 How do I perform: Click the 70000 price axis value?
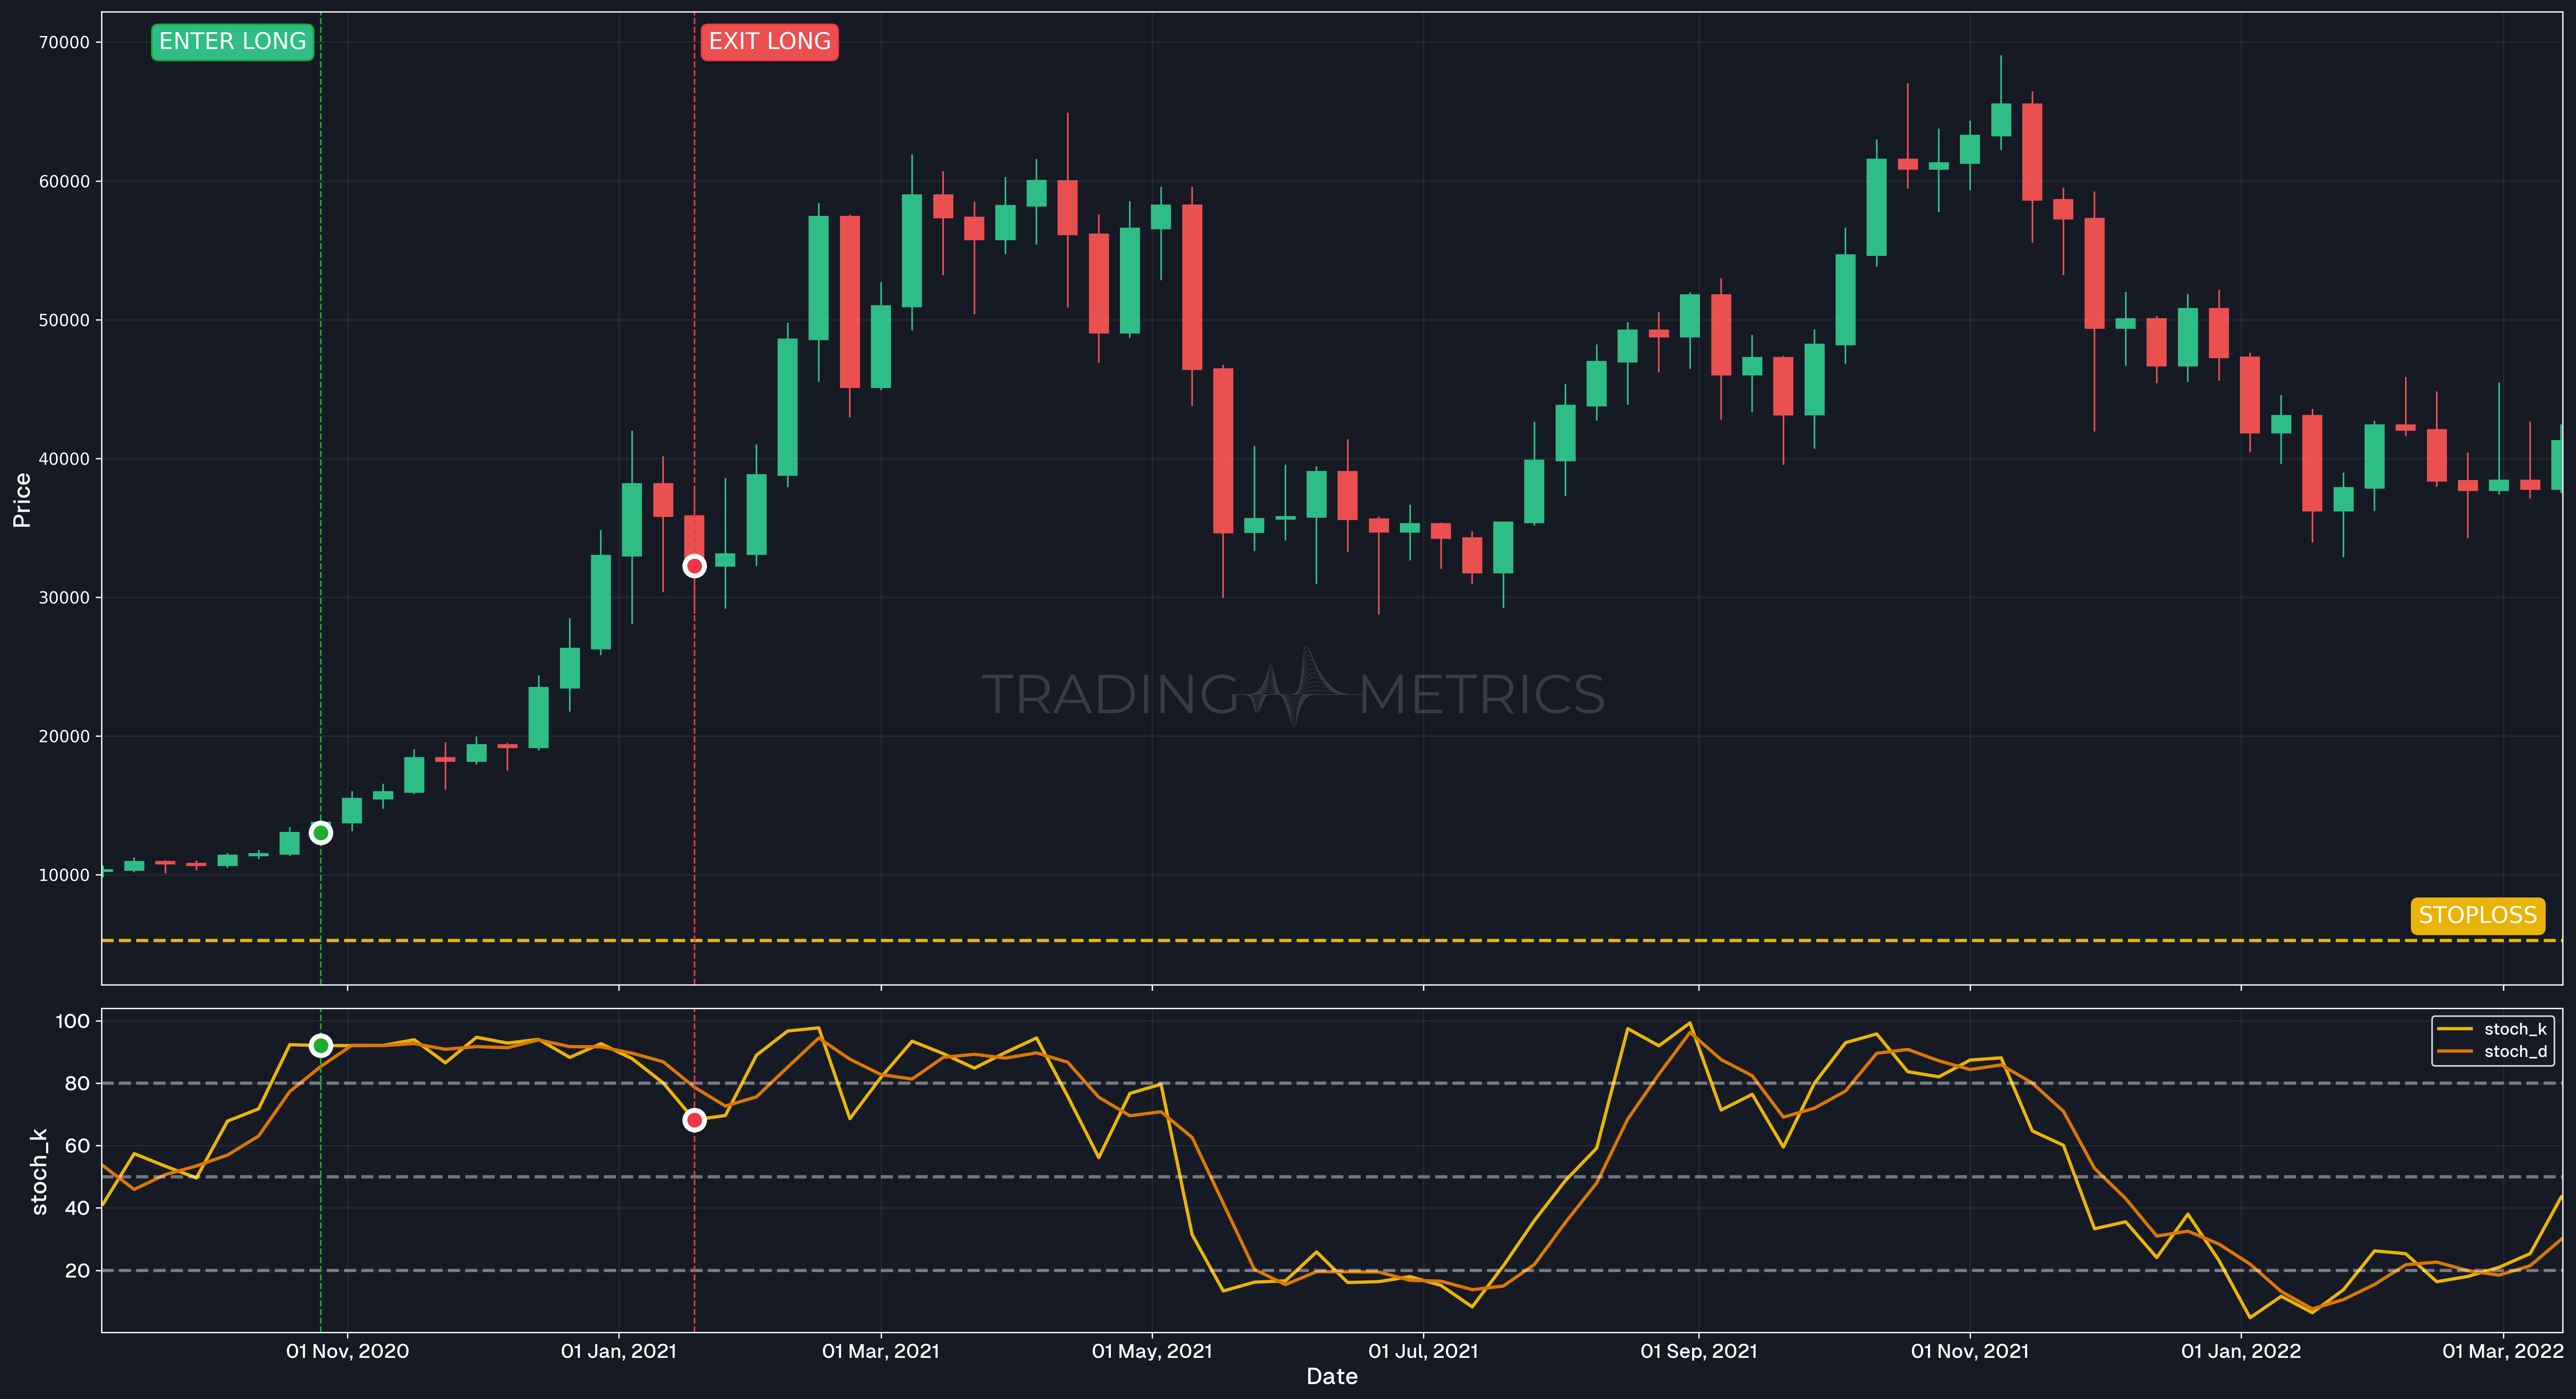[64, 42]
